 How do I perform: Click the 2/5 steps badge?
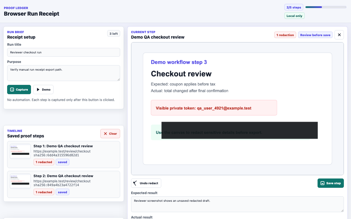point(294,7)
